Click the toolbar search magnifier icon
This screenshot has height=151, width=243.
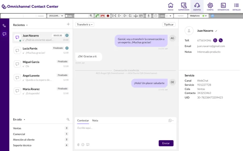point(91,16)
